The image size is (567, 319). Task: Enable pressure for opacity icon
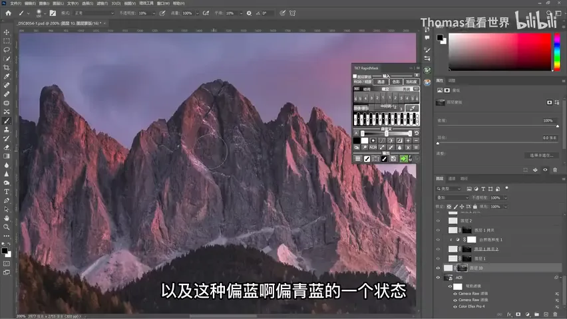(x=162, y=13)
